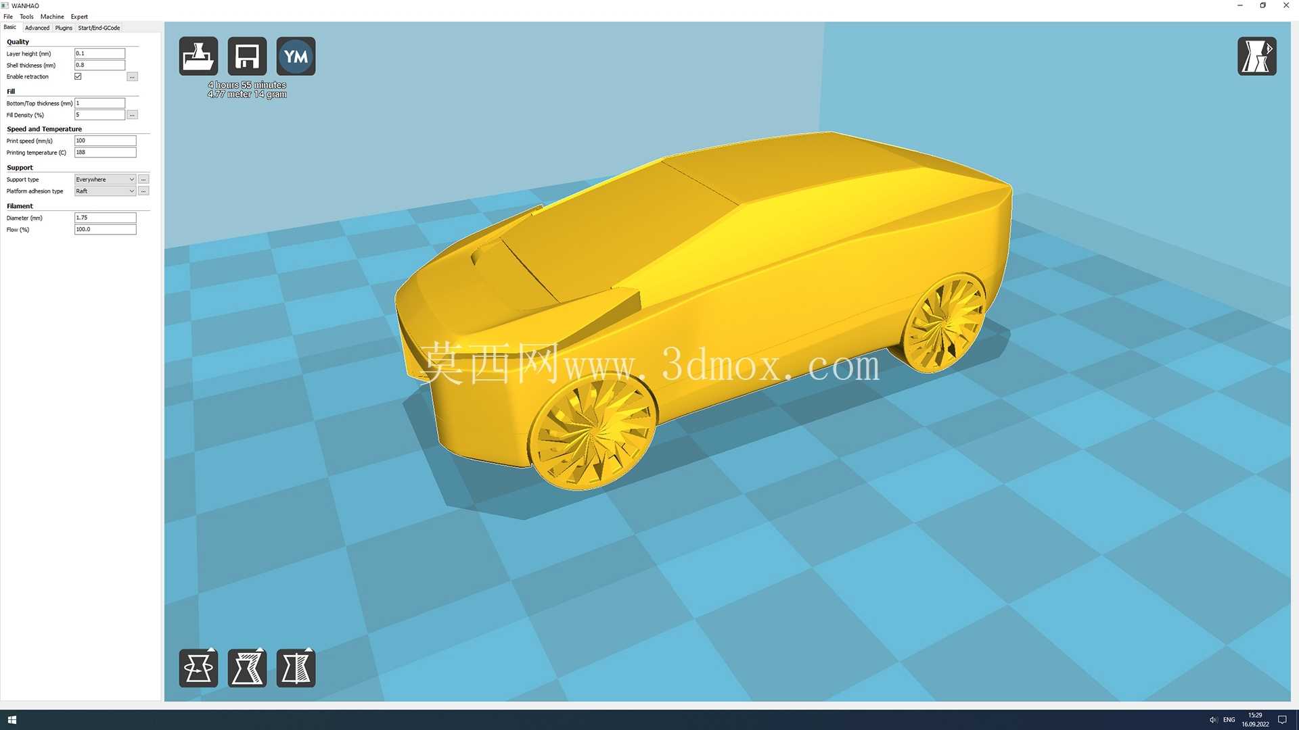Open Fill Density settings ellipsis button

point(133,115)
